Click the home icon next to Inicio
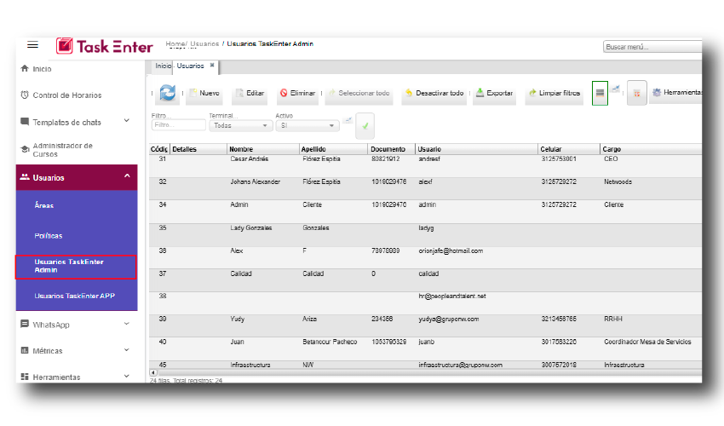Screen dimensions: 724x426 coord(25,69)
